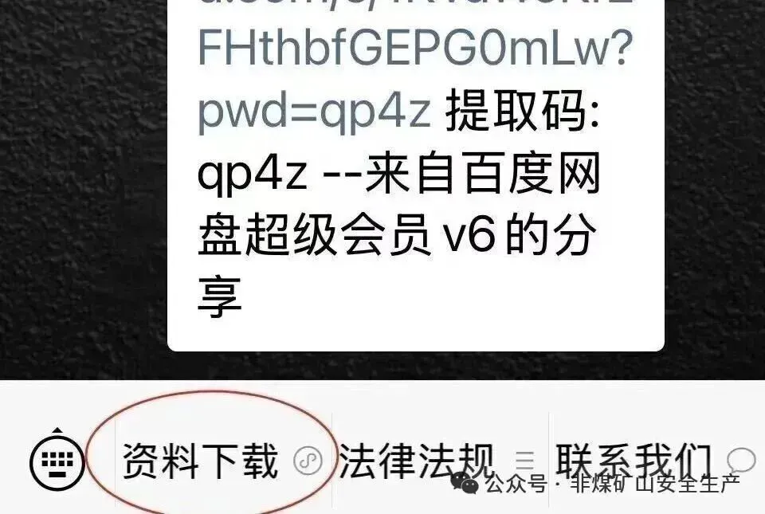
Task: Tap the 享 character ending the message
Action: tap(220, 297)
